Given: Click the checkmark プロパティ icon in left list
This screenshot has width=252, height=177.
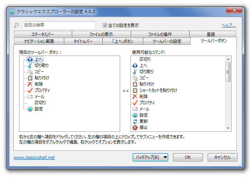Looking at the screenshot, I should pos(30,90).
